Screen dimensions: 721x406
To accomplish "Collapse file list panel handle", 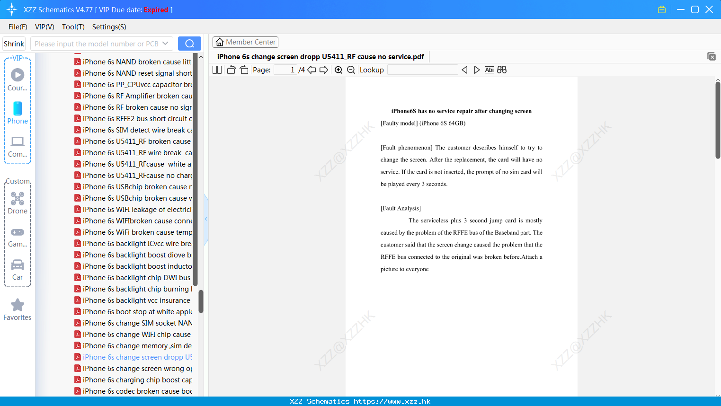I will [x=206, y=219].
